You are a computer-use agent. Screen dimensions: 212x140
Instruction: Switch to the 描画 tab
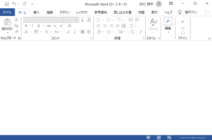click(x=50, y=12)
